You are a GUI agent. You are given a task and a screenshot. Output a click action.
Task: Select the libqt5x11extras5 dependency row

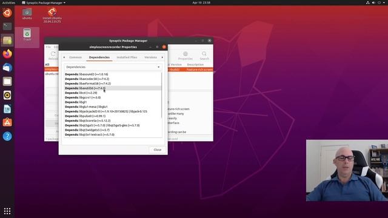coord(113,134)
